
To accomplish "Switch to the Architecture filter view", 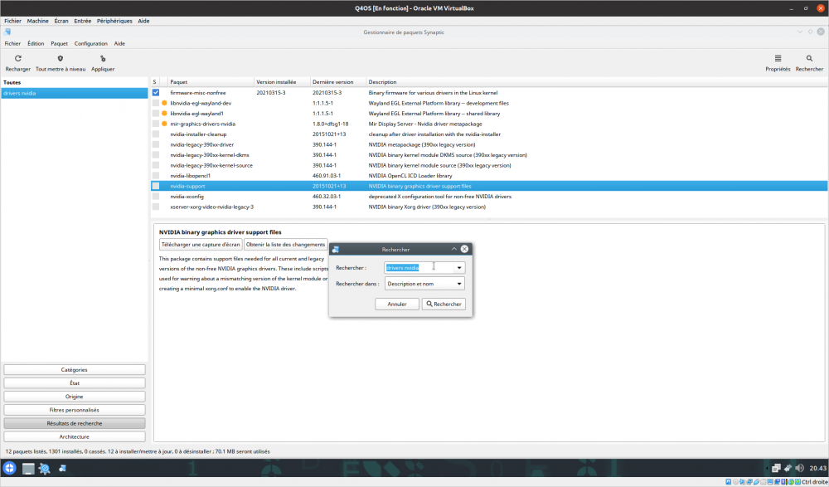I will coord(75,436).
